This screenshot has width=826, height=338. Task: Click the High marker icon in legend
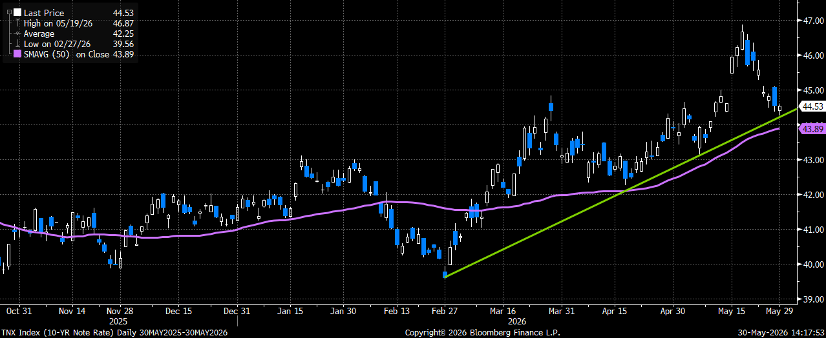point(17,23)
